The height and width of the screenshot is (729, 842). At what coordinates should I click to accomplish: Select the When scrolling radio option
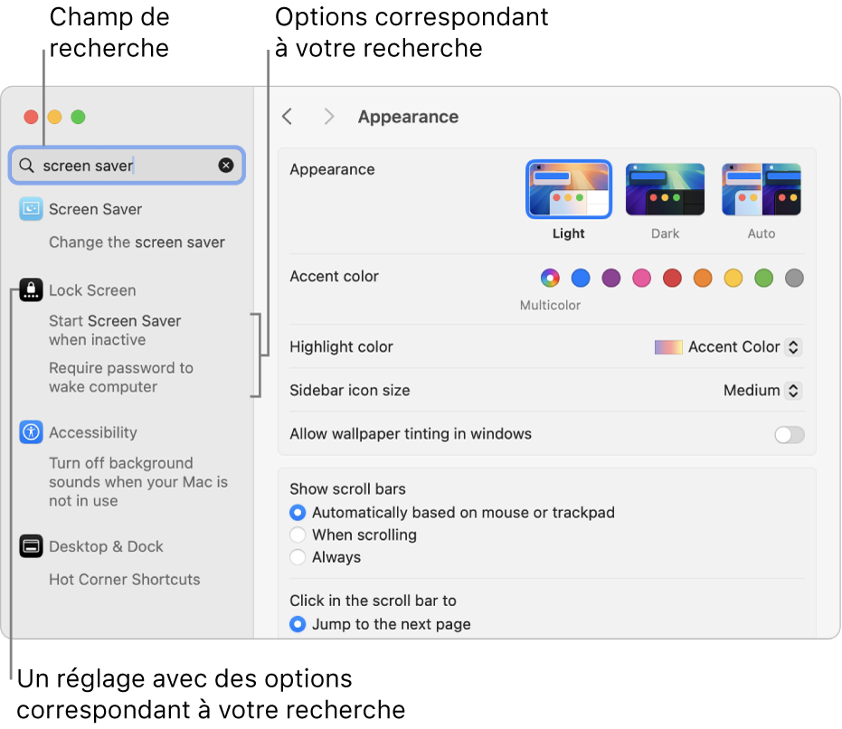coord(298,535)
